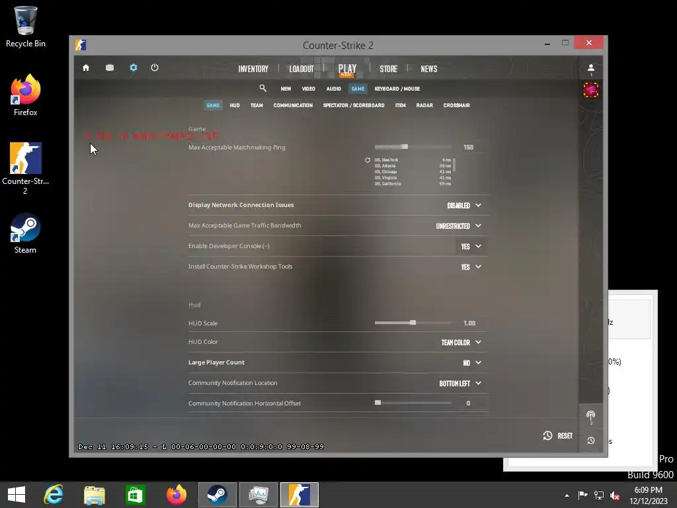Expand the HUD Color dropdown

pos(461,342)
